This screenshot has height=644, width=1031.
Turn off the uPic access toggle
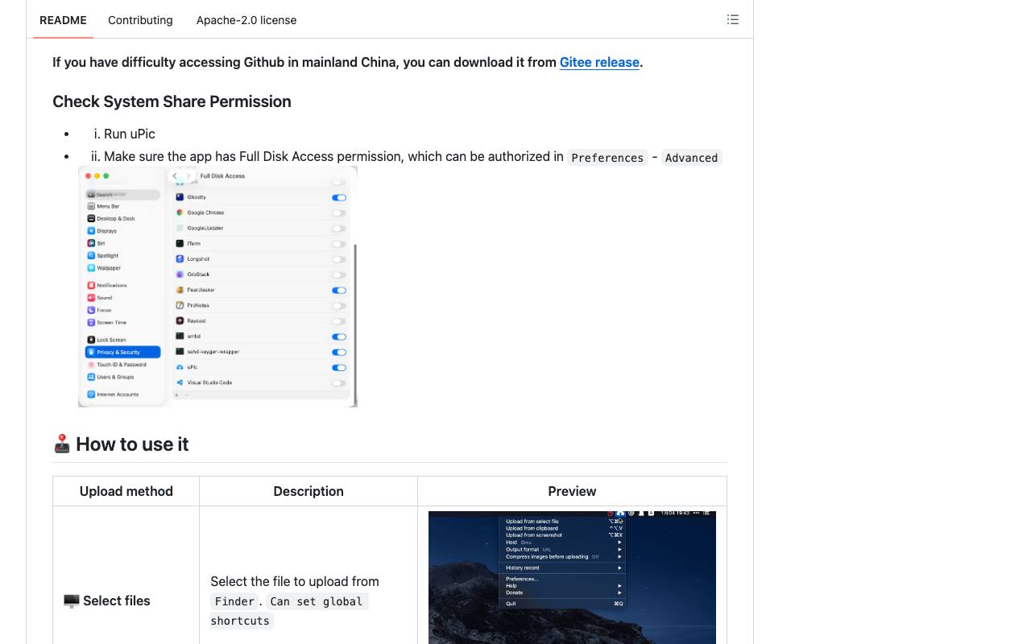[339, 367]
